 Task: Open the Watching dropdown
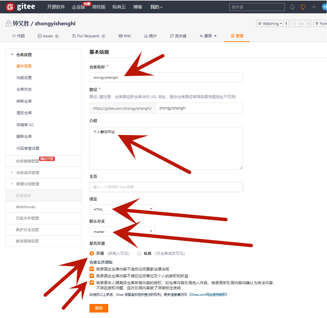tap(270, 24)
